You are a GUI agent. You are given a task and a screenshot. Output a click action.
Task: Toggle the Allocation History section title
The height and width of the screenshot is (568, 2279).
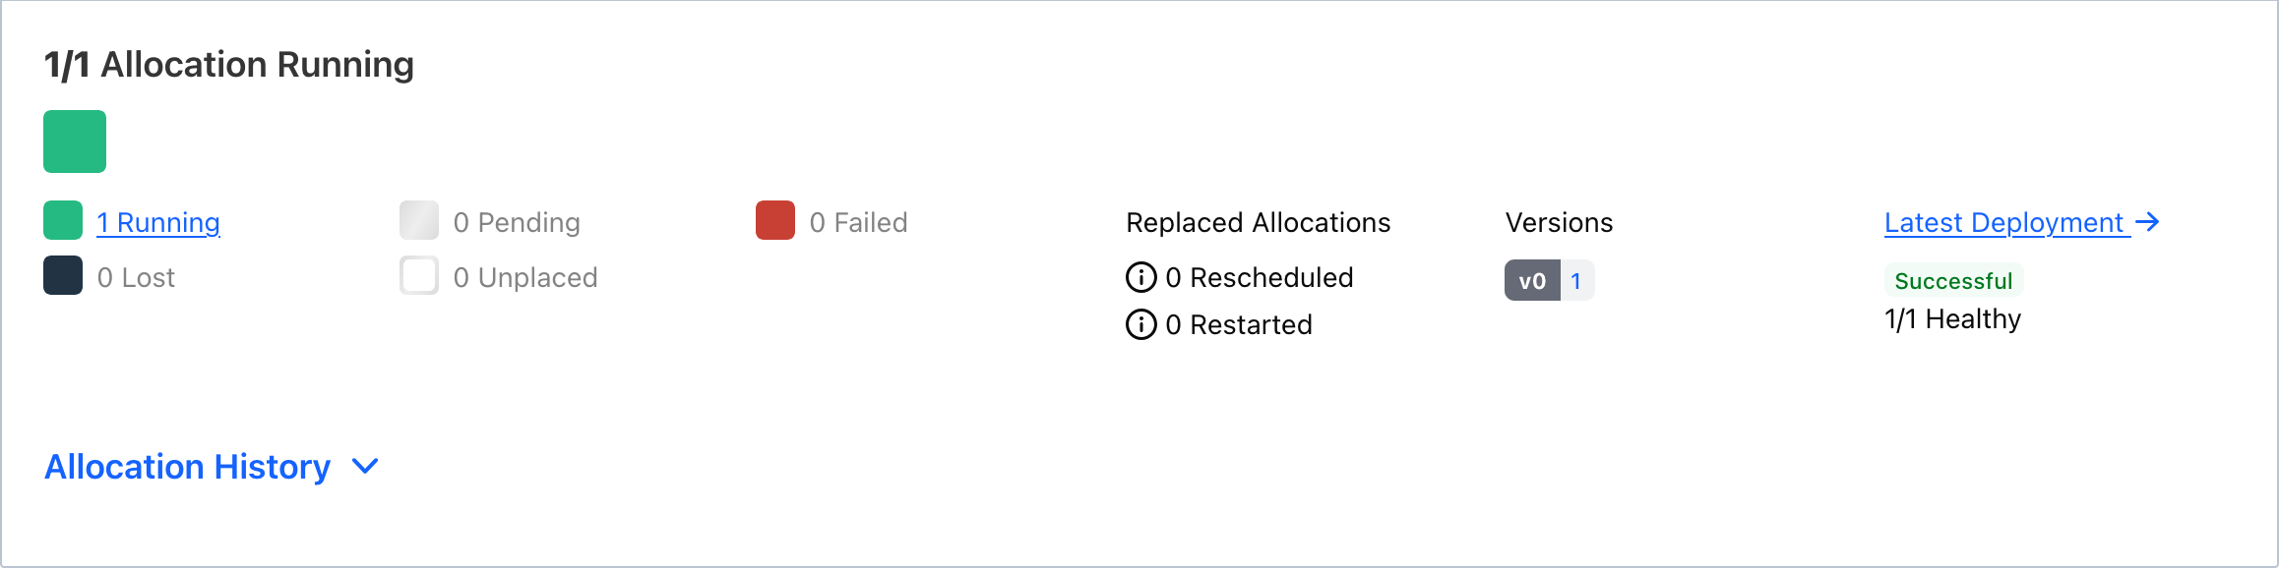[187, 466]
